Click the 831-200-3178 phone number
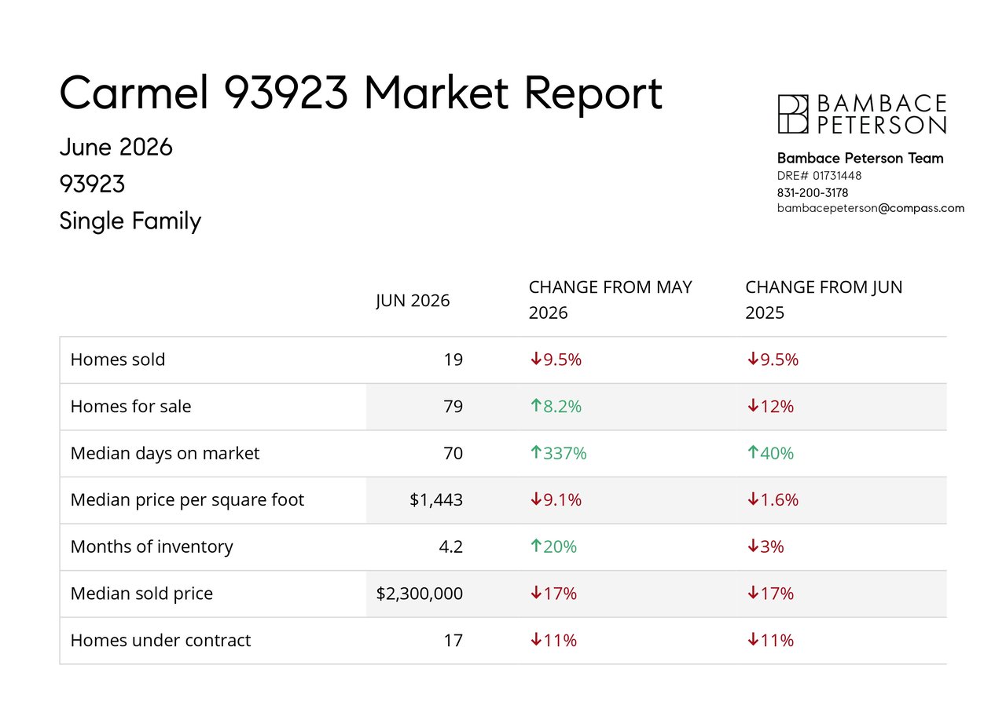 click(x=813, y=192)
